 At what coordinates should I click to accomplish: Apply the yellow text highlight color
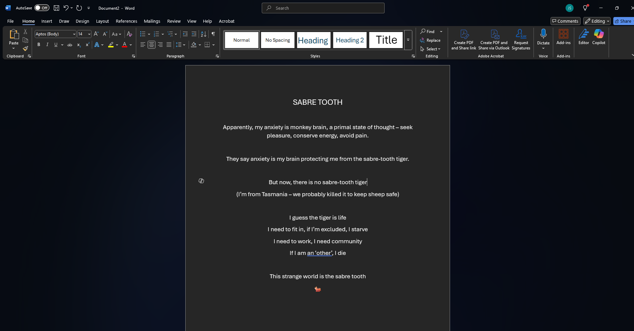point(111,45)
